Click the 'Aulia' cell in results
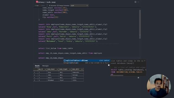This screenshot has height=98, width=174. click(x=77, y=78)
